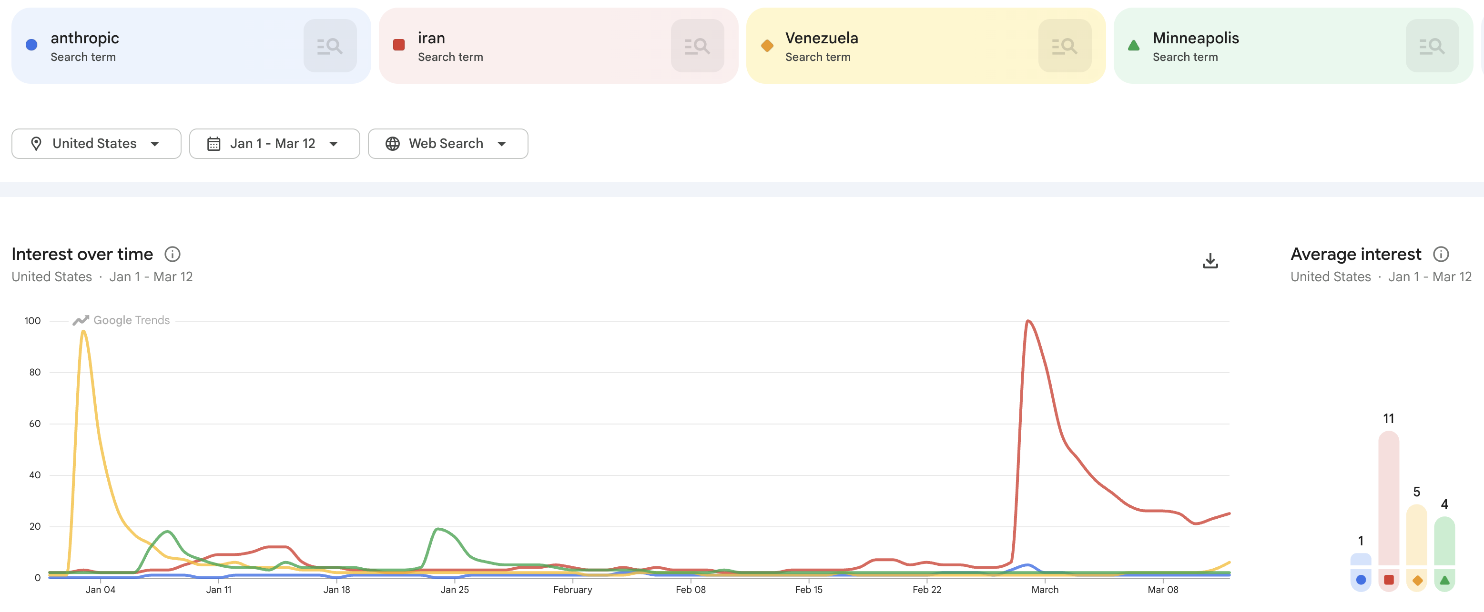Open search details icon for anthropic term
The image size is (1484, 612).
330,45
